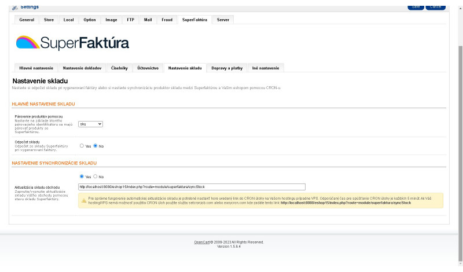Click the Cancel button
The width and height of the screenshot is (463, 272).
coord(436,7)
